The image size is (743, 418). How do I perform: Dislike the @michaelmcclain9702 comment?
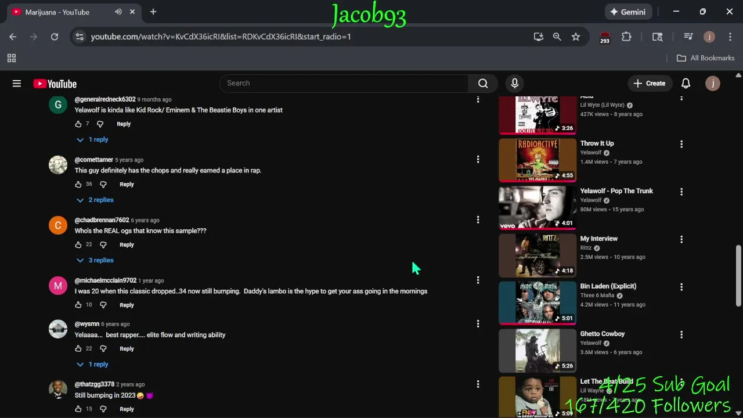pos(103,305)
